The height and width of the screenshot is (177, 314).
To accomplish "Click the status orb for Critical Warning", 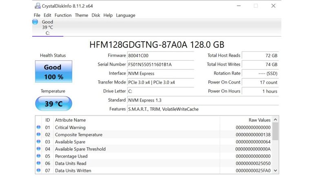I will pos(39,127).
